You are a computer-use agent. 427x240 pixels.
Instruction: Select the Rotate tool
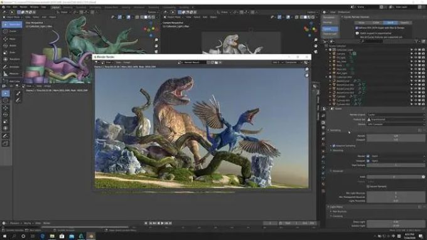click(x=12, y=46)
